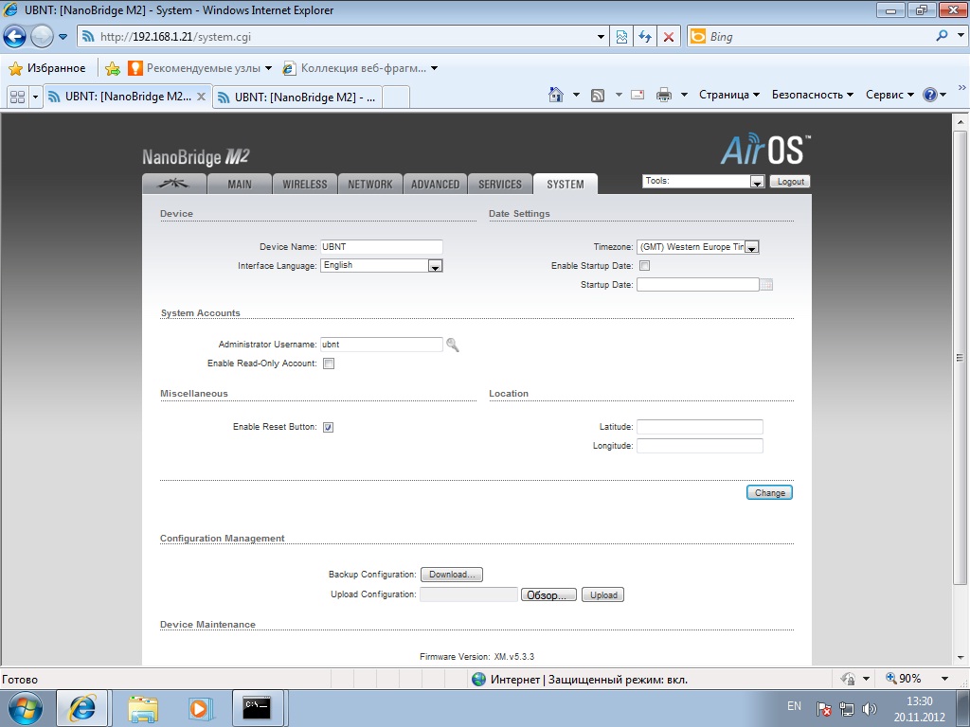Image resolution: width=970 pixels, height=727 pixels.
Task: Click the Administrator Username field
Action: click(x=381, y=345)
